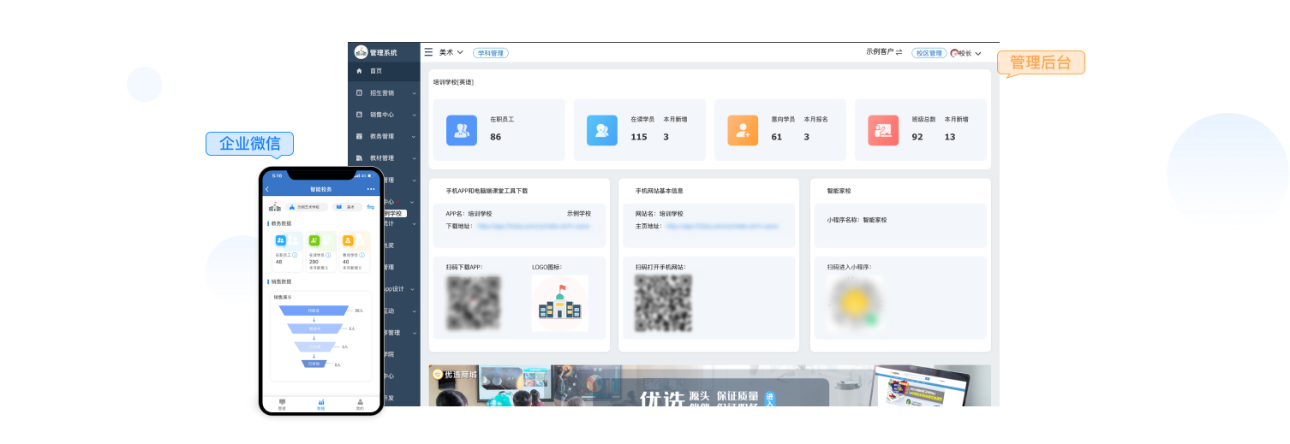Click the 意向学员 count 61
1290x444 pixels.
777,137
